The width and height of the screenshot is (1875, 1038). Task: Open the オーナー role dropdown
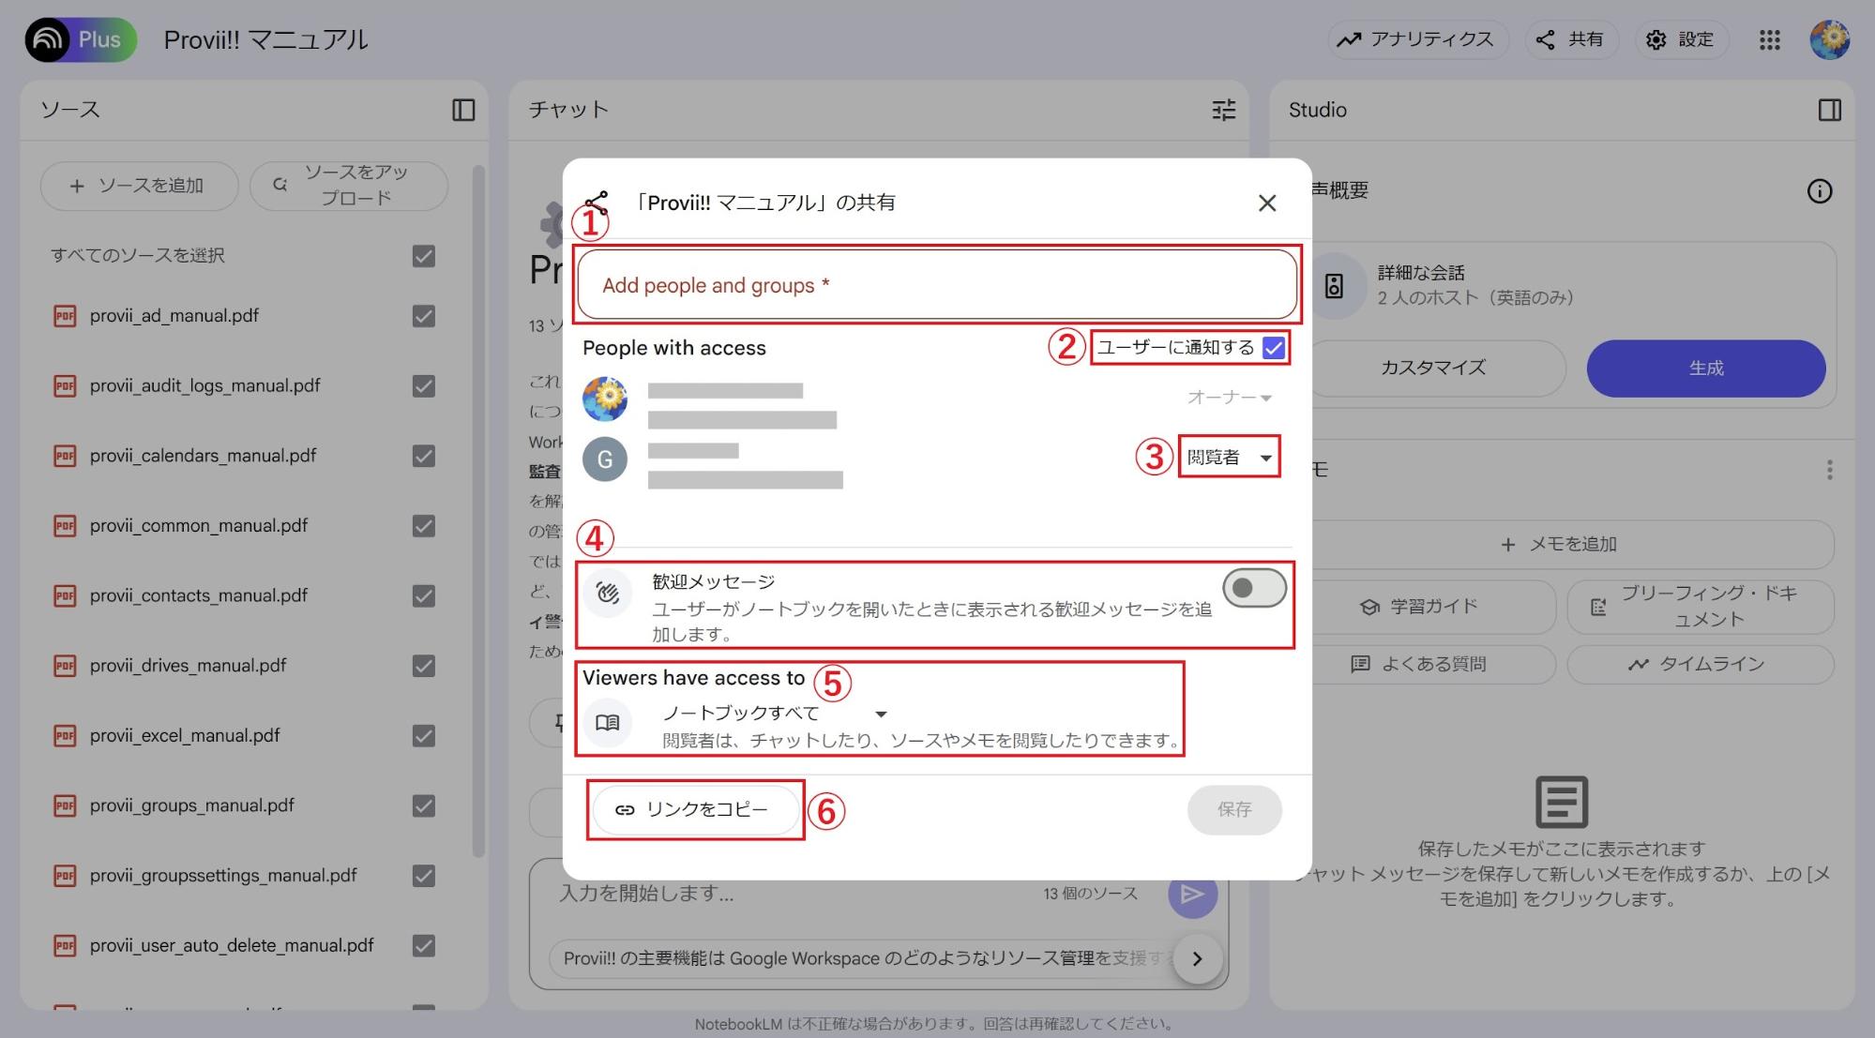click(x=1229, y=398)
